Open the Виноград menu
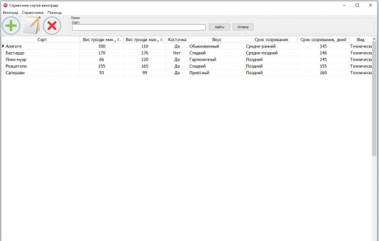379x241 pixels. [10, 12]
